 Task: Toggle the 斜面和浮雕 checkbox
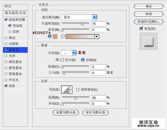point(6,20)
